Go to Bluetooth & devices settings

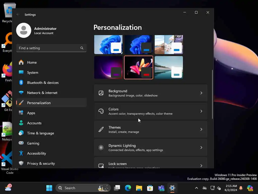click(51, 83)
